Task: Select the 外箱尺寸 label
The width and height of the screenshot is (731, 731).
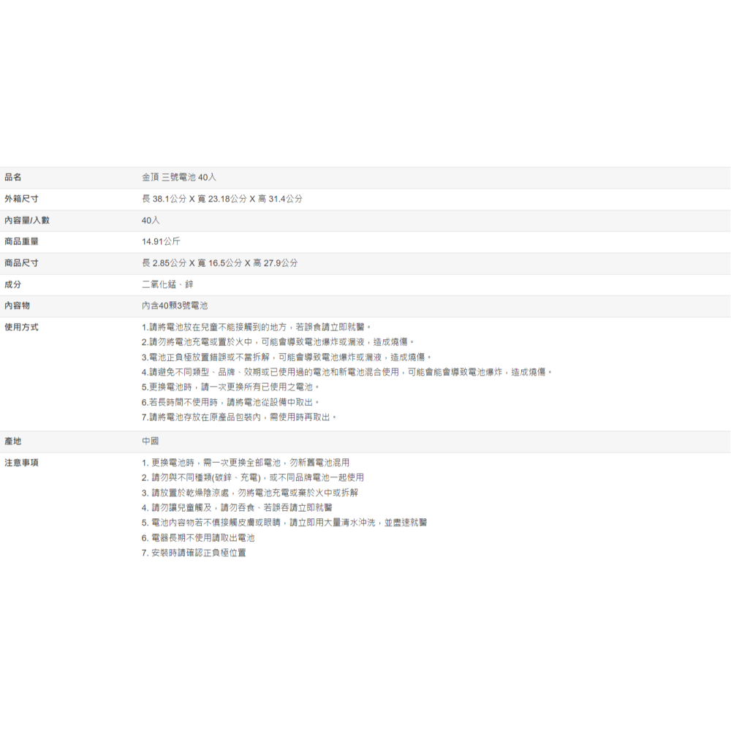Action: point(21,199)
